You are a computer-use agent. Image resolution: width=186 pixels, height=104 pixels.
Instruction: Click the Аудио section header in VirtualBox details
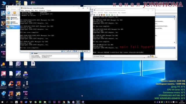click(x=35, y=53)
